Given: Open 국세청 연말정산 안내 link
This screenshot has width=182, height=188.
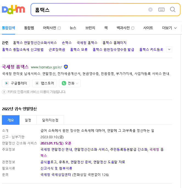Looking at the screenshot, I should [56, 149].
